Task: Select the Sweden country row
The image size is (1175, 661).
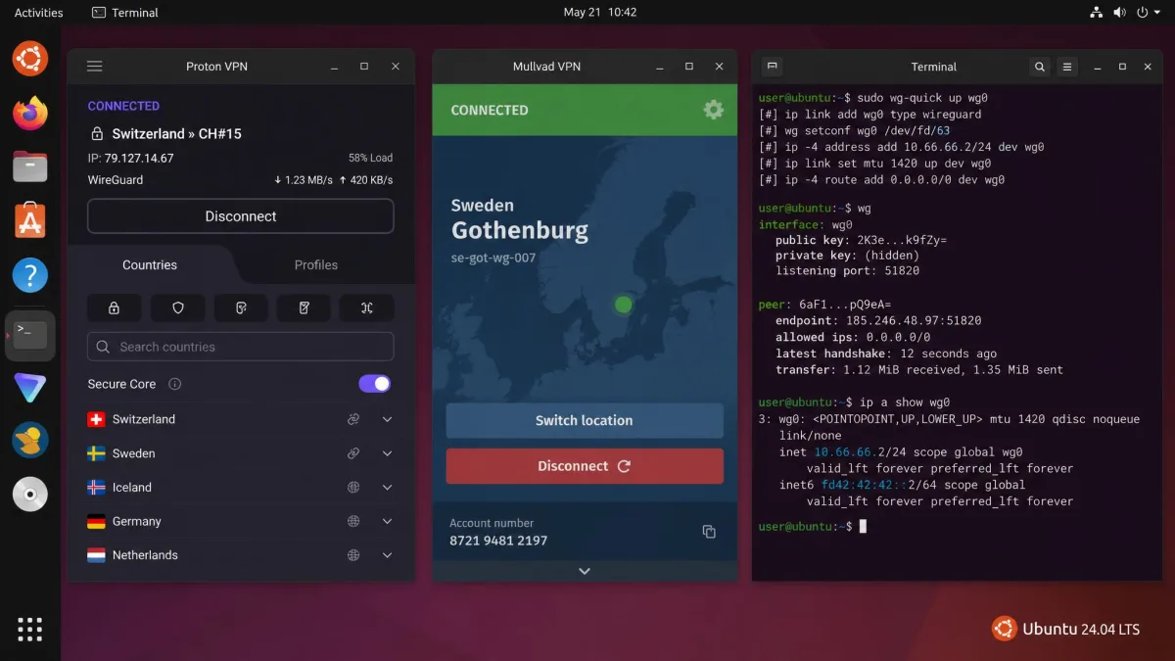Action: [x=241, y=453]
